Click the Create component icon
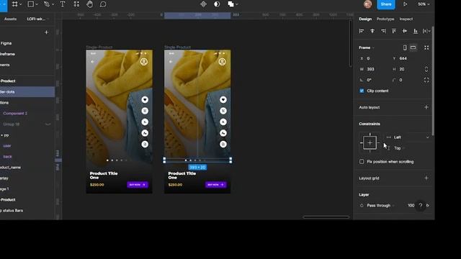The width and height of the screenshot is (461, 259). click(203, 4)
